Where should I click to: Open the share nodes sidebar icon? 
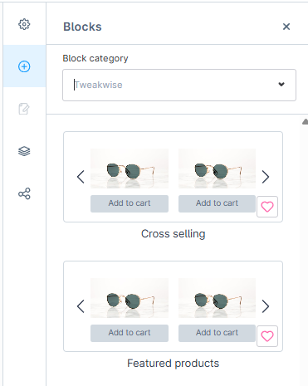coord(24,193)
